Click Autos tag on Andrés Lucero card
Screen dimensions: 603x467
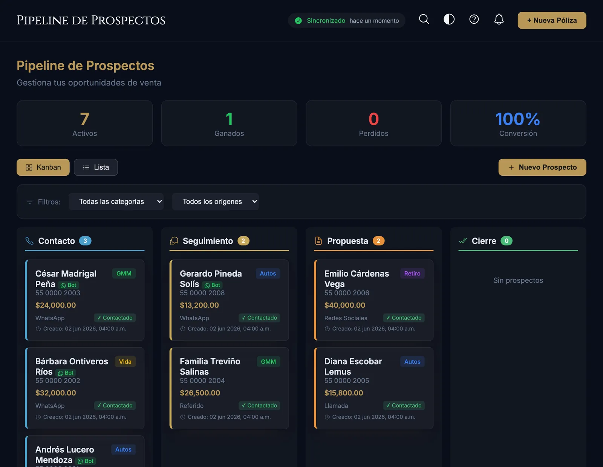coord(123,449)
